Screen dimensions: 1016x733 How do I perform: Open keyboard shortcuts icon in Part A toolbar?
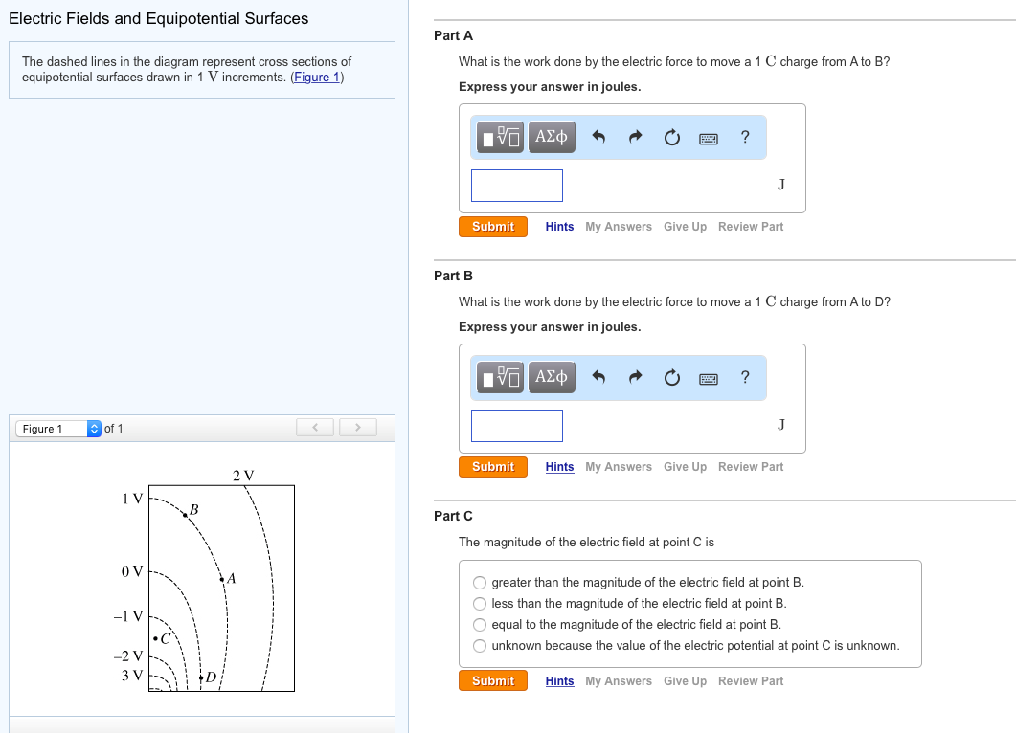[x=708, y=137]
